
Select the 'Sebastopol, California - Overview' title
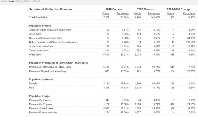click(50, 9)
